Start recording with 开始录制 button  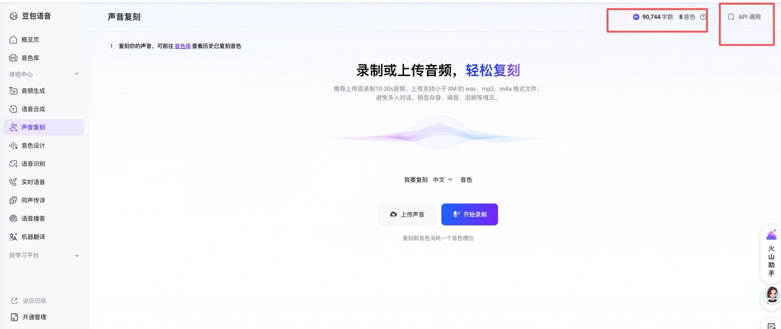469,215
